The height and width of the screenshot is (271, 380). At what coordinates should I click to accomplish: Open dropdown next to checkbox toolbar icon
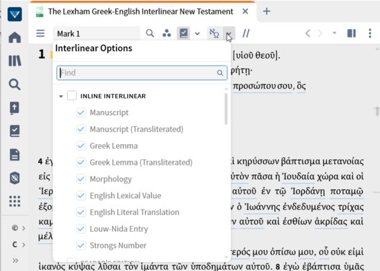[198, 33]
